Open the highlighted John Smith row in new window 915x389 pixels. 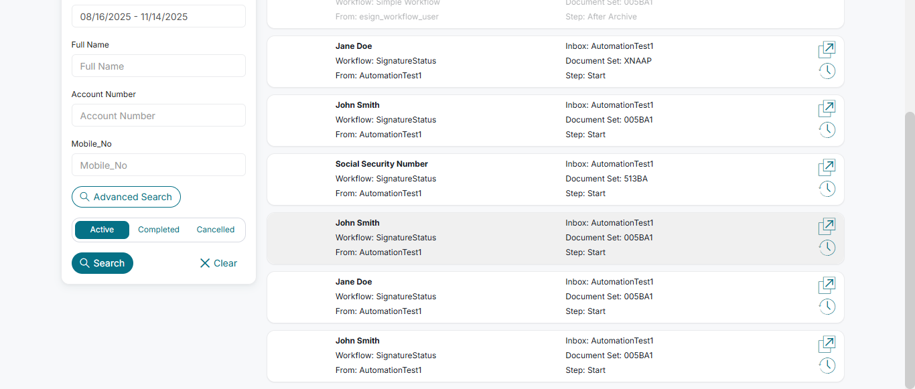click(x=827, y=226)
